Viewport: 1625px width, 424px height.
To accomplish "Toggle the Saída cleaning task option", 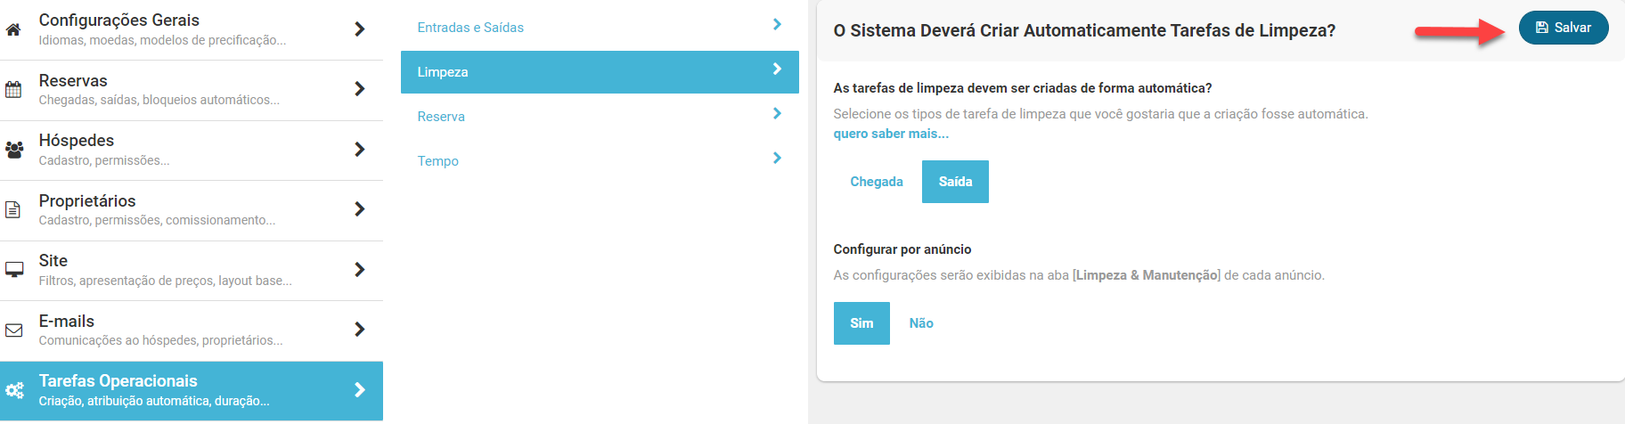I will point(955,182).
